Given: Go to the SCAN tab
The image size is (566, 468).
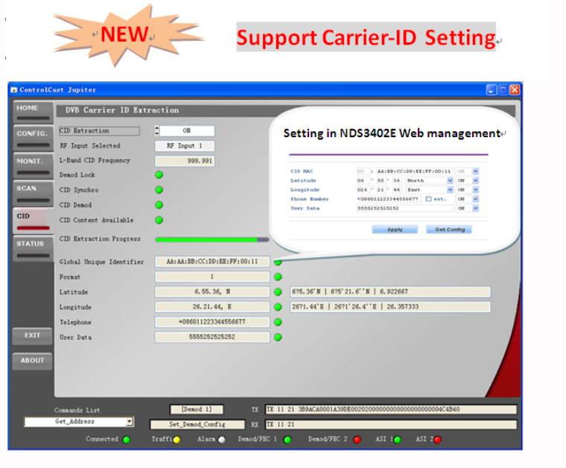Looking at the screenshot, I should pyautogui.click(x=33, y=192).
